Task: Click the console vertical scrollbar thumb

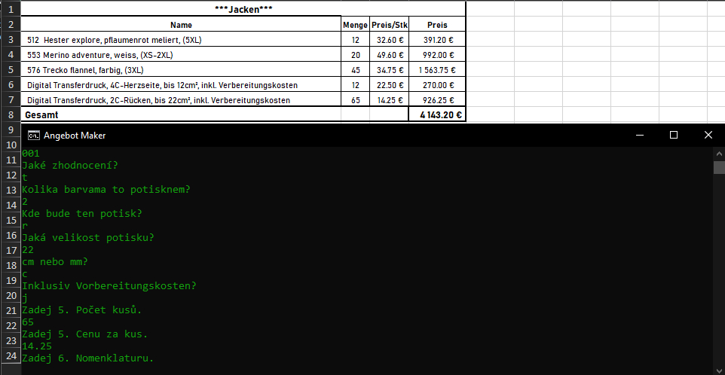Action: coord(719,166)
